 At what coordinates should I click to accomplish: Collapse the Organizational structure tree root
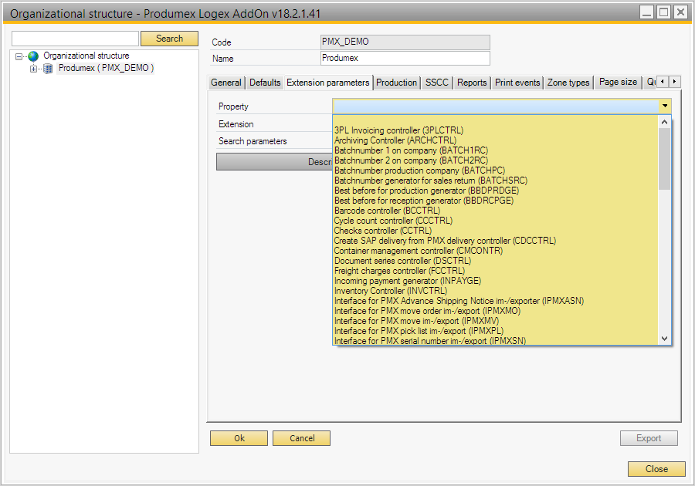pyautogui.click(x=19, y=56)
